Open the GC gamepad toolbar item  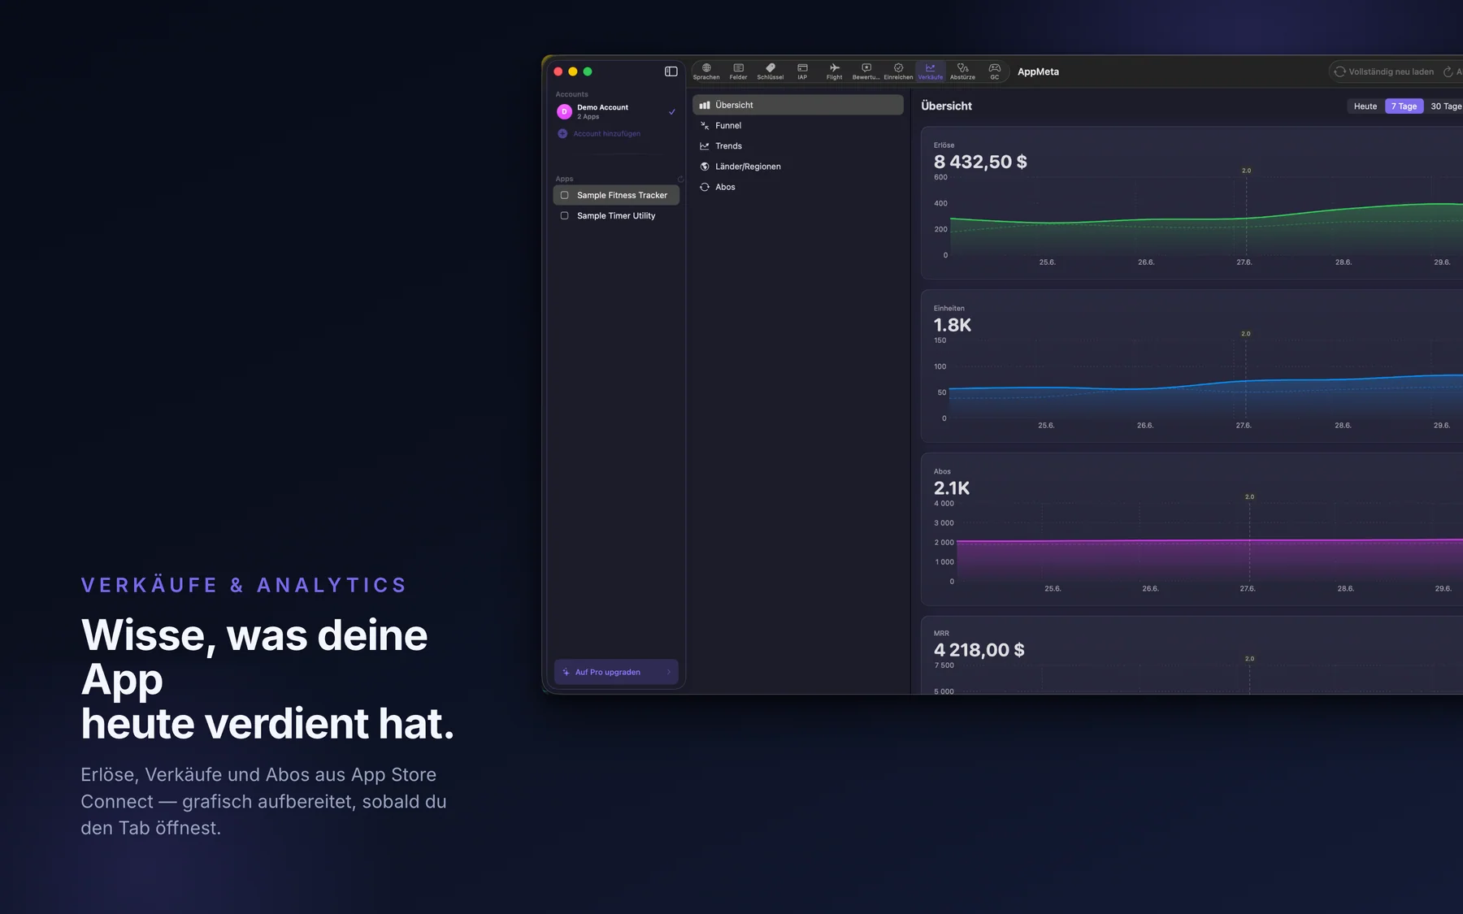994,71
